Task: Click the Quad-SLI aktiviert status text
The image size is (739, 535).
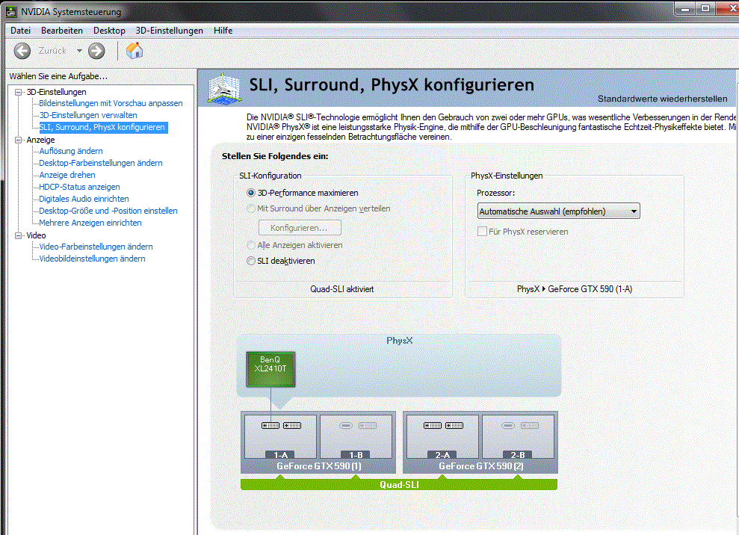Action: tap(341, 289)
